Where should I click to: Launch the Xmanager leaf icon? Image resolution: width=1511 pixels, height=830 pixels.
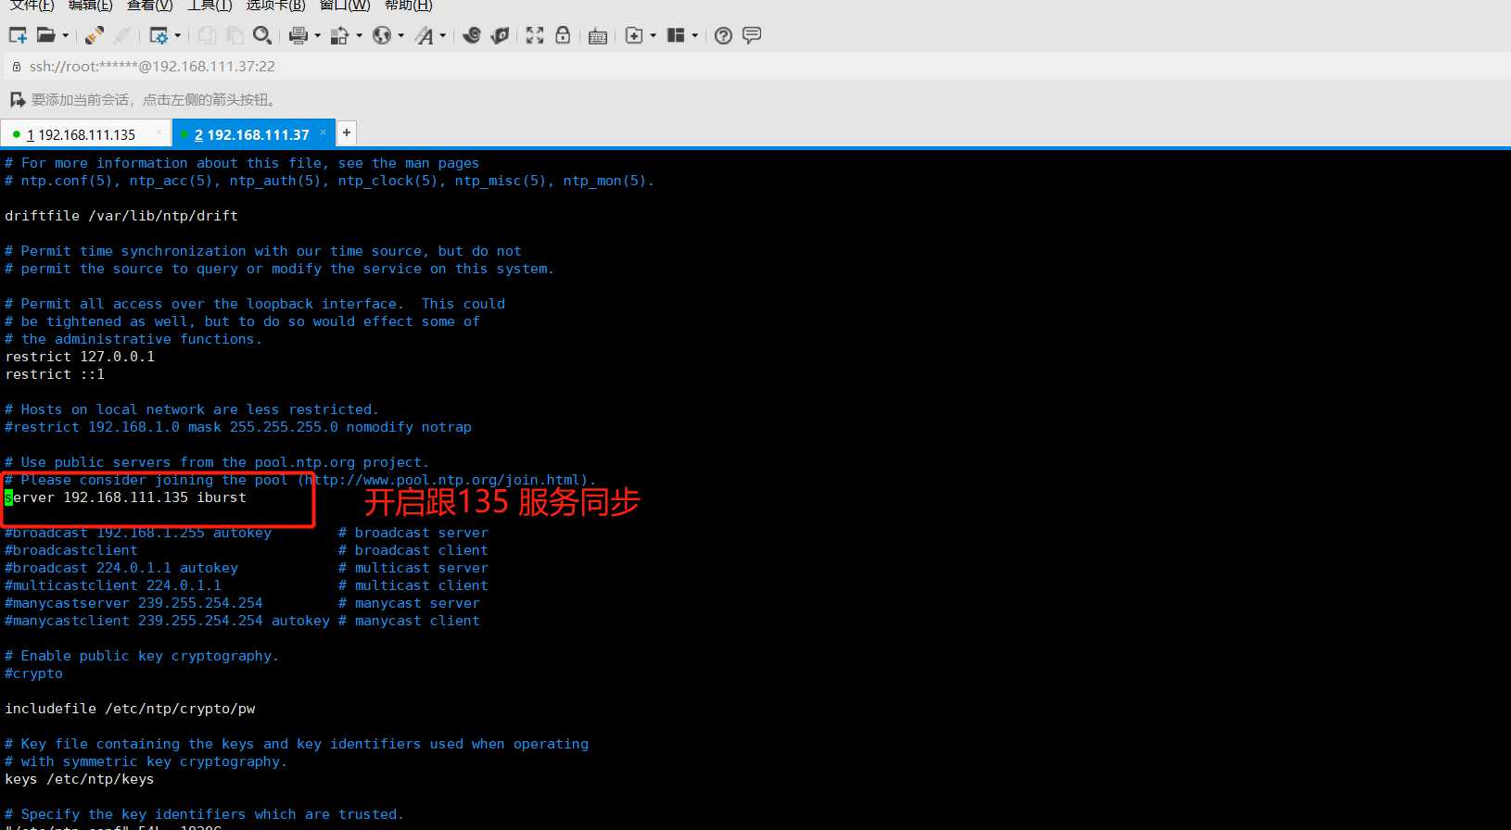click(500, 35)
